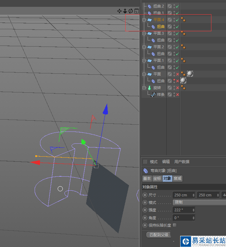
Task: Click the Phong tag beside the 平面 material tag
Action: pos(183,74)
